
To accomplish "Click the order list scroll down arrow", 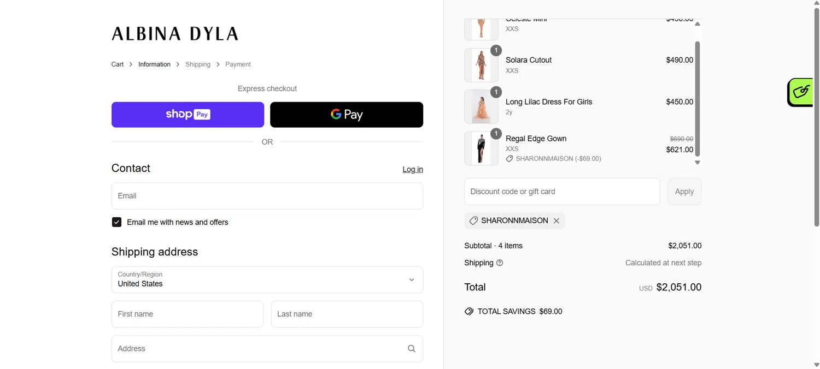I will point(698,163).
